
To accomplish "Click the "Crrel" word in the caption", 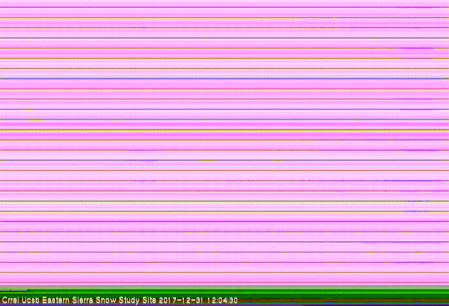I will click(x=10, y=300).
